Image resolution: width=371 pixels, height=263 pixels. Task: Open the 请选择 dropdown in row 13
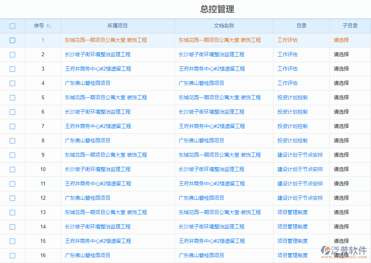click(x=341, y=212)
